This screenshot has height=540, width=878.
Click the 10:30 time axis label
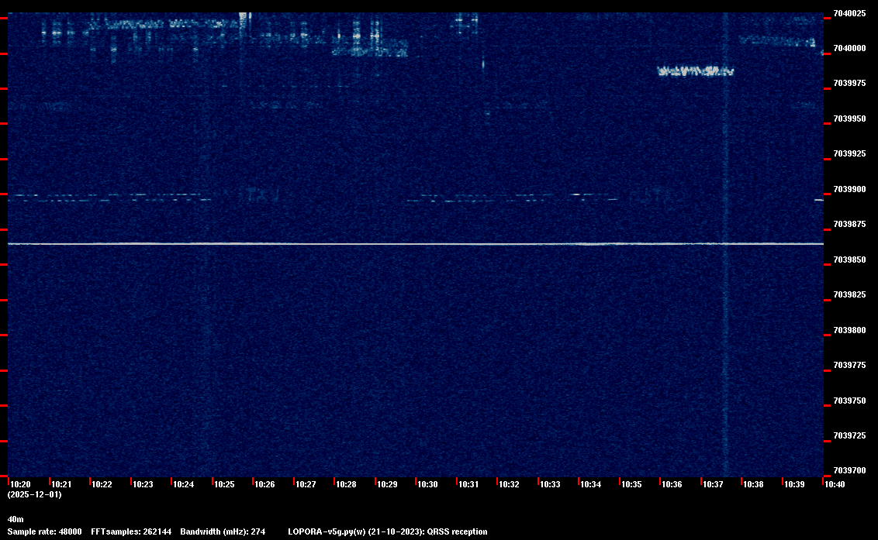[428, 484]
